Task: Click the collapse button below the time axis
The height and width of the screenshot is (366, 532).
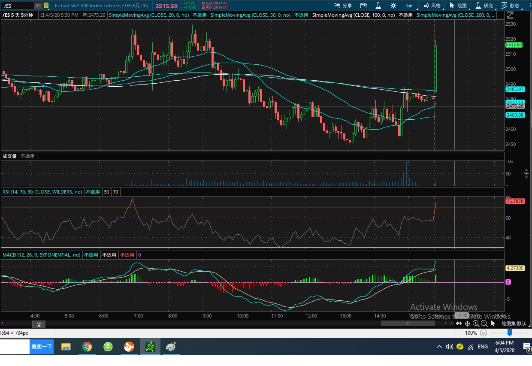Action: (39, 324)
